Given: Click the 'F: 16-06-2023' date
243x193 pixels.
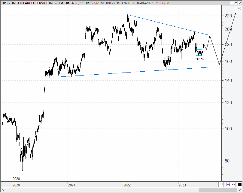Looking at the screenshot, I should tap(143, 3).
